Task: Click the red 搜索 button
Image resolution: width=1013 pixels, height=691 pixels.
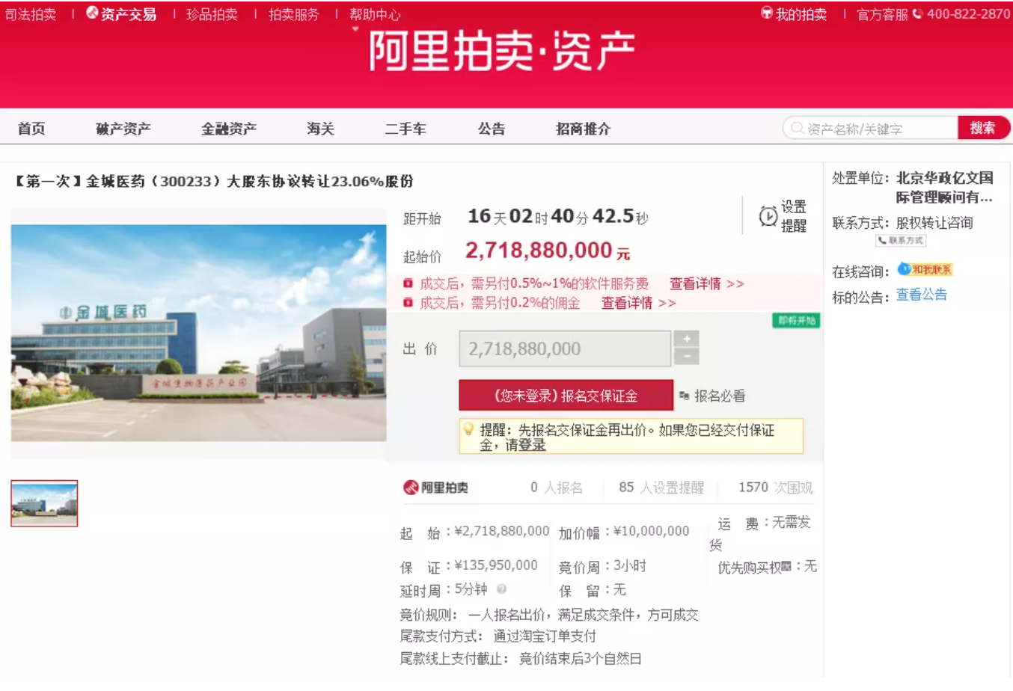Action: 983,128
